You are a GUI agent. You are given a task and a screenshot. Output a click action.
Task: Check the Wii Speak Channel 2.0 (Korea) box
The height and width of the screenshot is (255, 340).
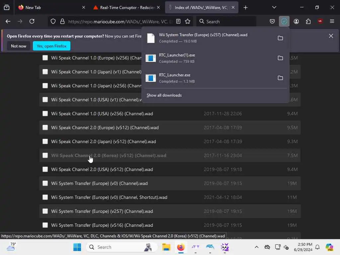45,155
